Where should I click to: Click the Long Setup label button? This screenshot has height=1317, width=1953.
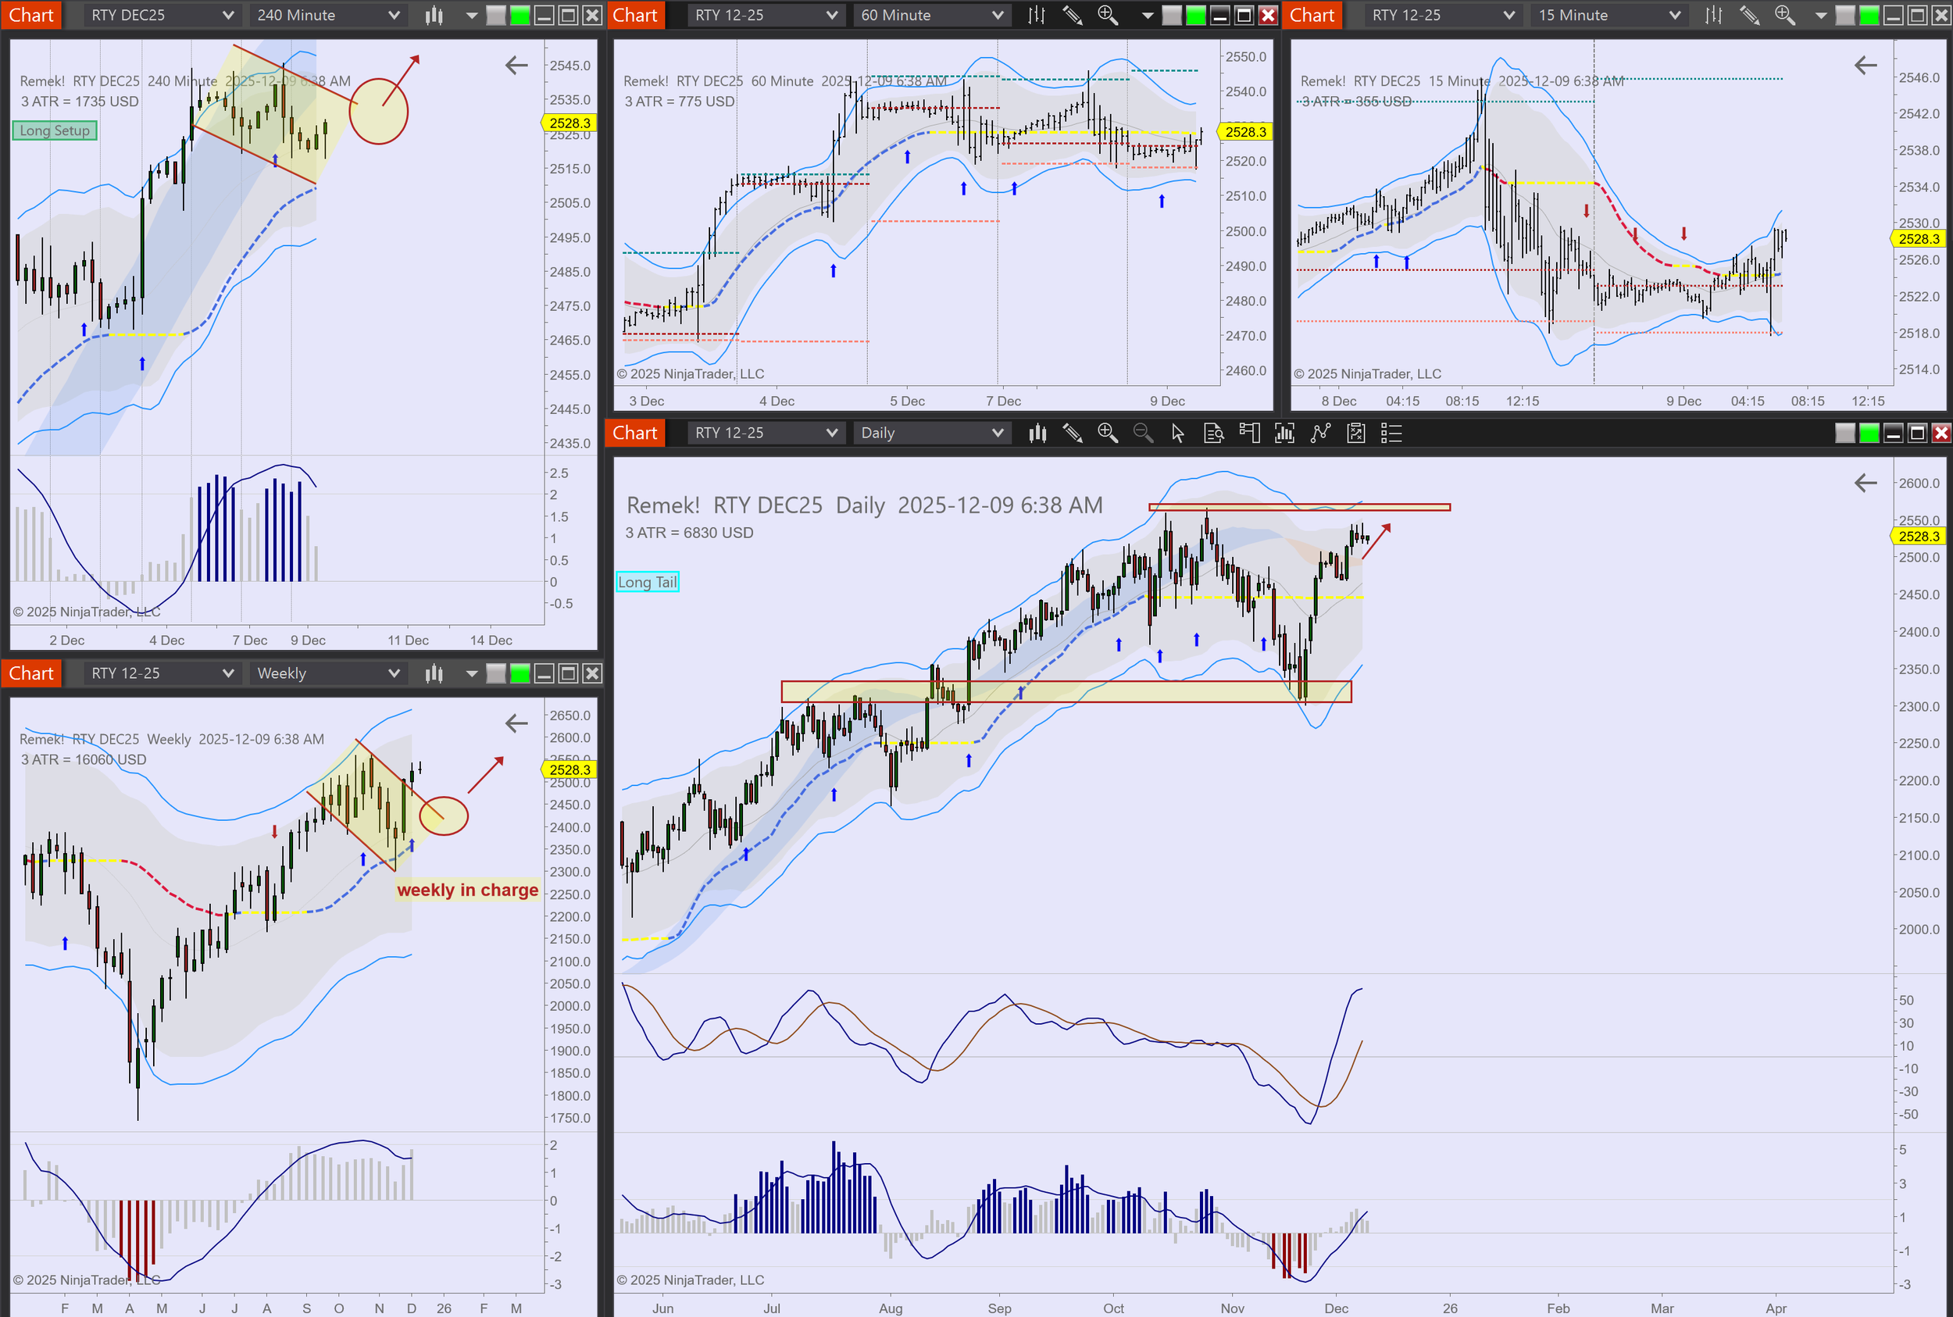click(55, 131)
